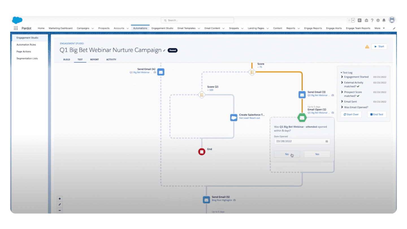
Task: Open the Trailhead guidance icon
Action: pos(366,20)
